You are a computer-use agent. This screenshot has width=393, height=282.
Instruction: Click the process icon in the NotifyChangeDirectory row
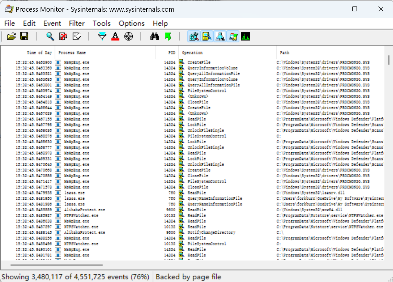tap(58, 232)
